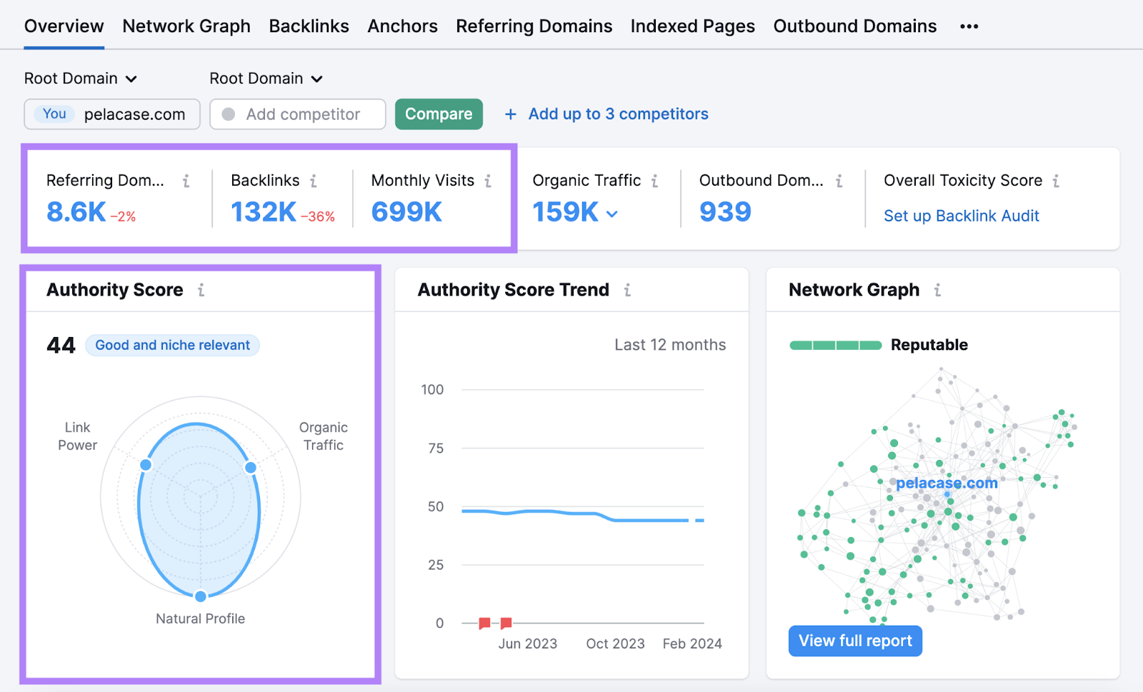The image size is (1143, 692).
Task: Click the Jun 2023 axis label
Action: [527, 643]
